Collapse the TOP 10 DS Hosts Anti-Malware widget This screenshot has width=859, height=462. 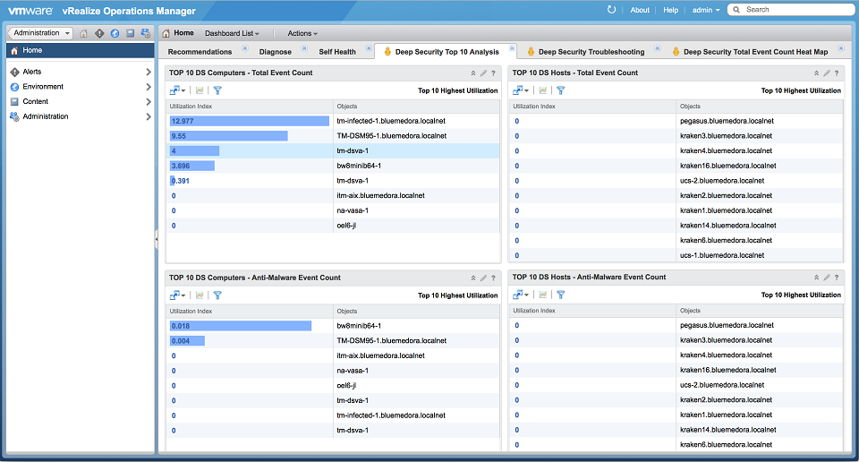816,278
